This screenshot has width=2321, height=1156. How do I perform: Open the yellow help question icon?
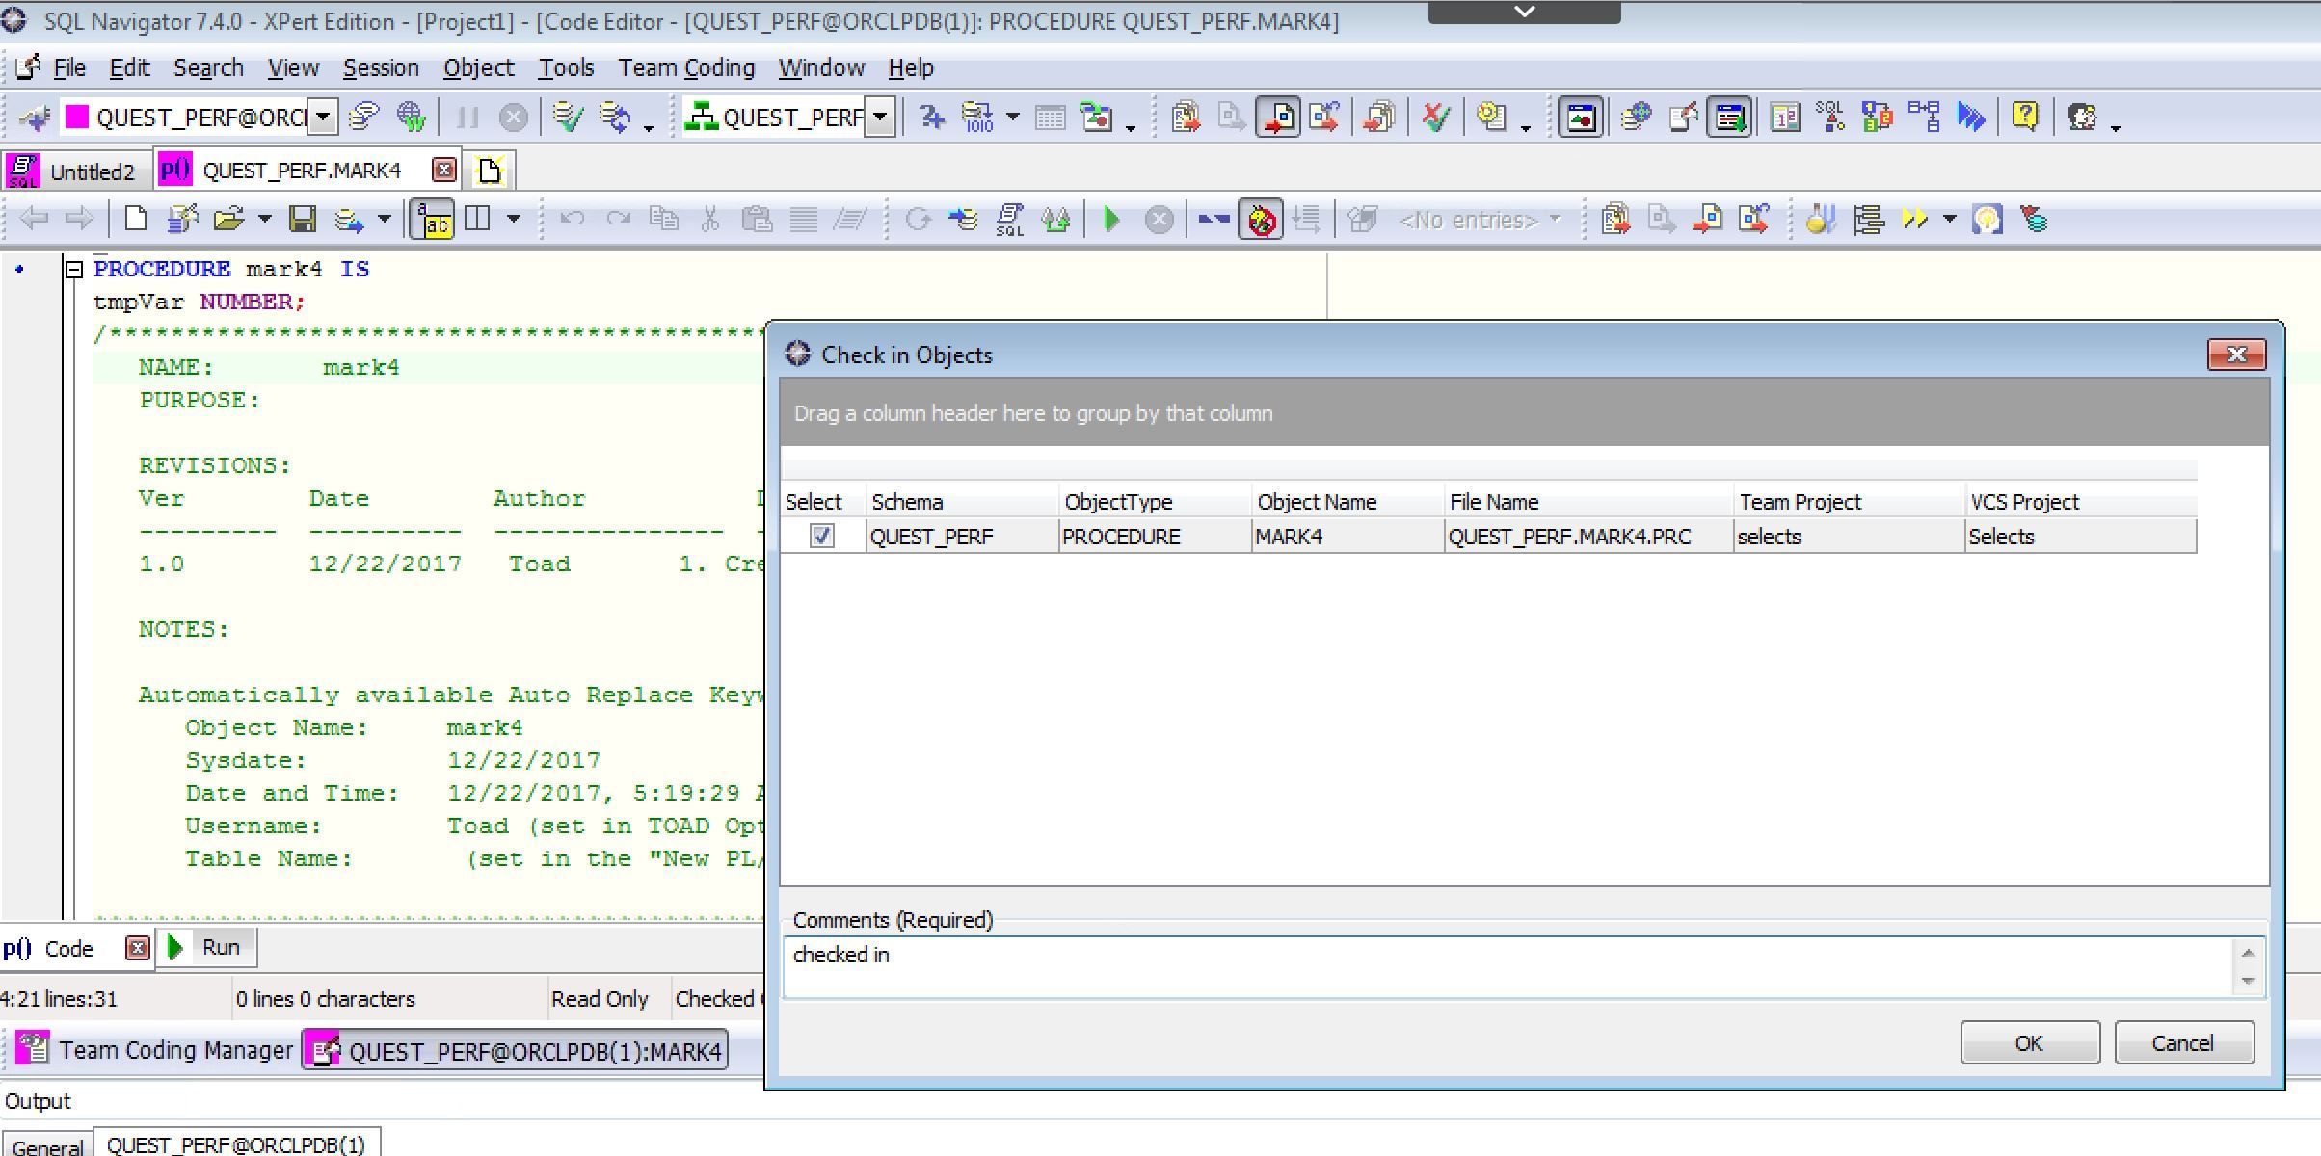(2025, 118)
